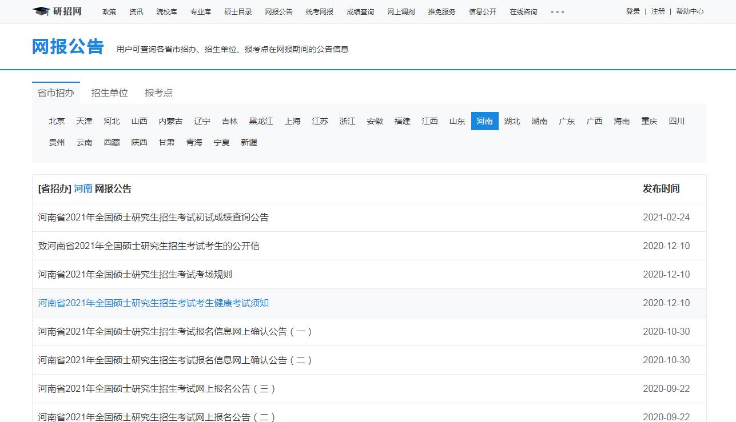The image size is (736, 422).
Task: Open 统考网报 nav item
Action: point(319,11)
